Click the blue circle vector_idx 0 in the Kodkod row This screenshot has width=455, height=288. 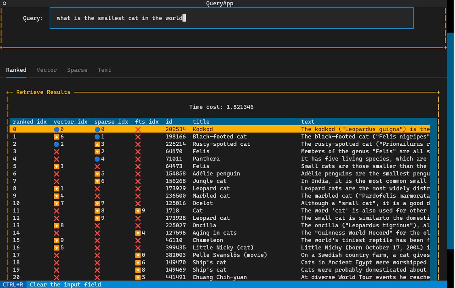tap(58, 129)
